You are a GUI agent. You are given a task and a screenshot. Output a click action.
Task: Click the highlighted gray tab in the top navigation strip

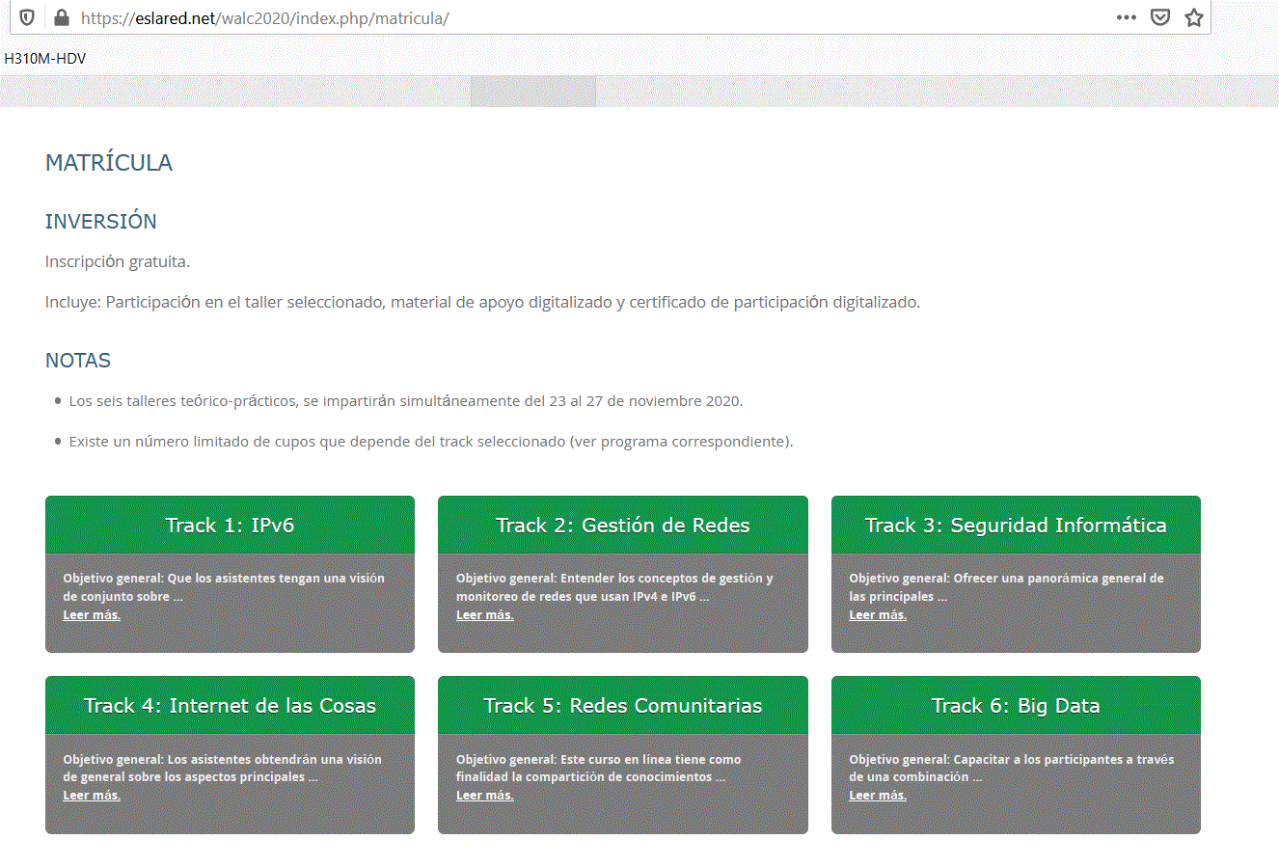[533, 92]
